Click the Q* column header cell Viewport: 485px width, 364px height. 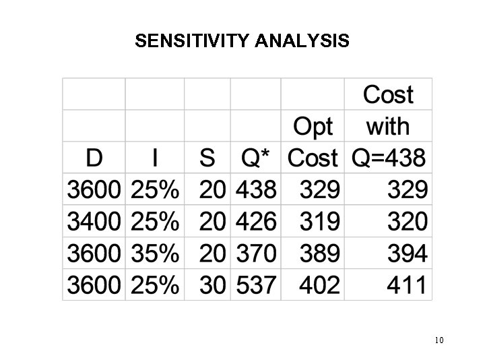[x=256, y=158]
